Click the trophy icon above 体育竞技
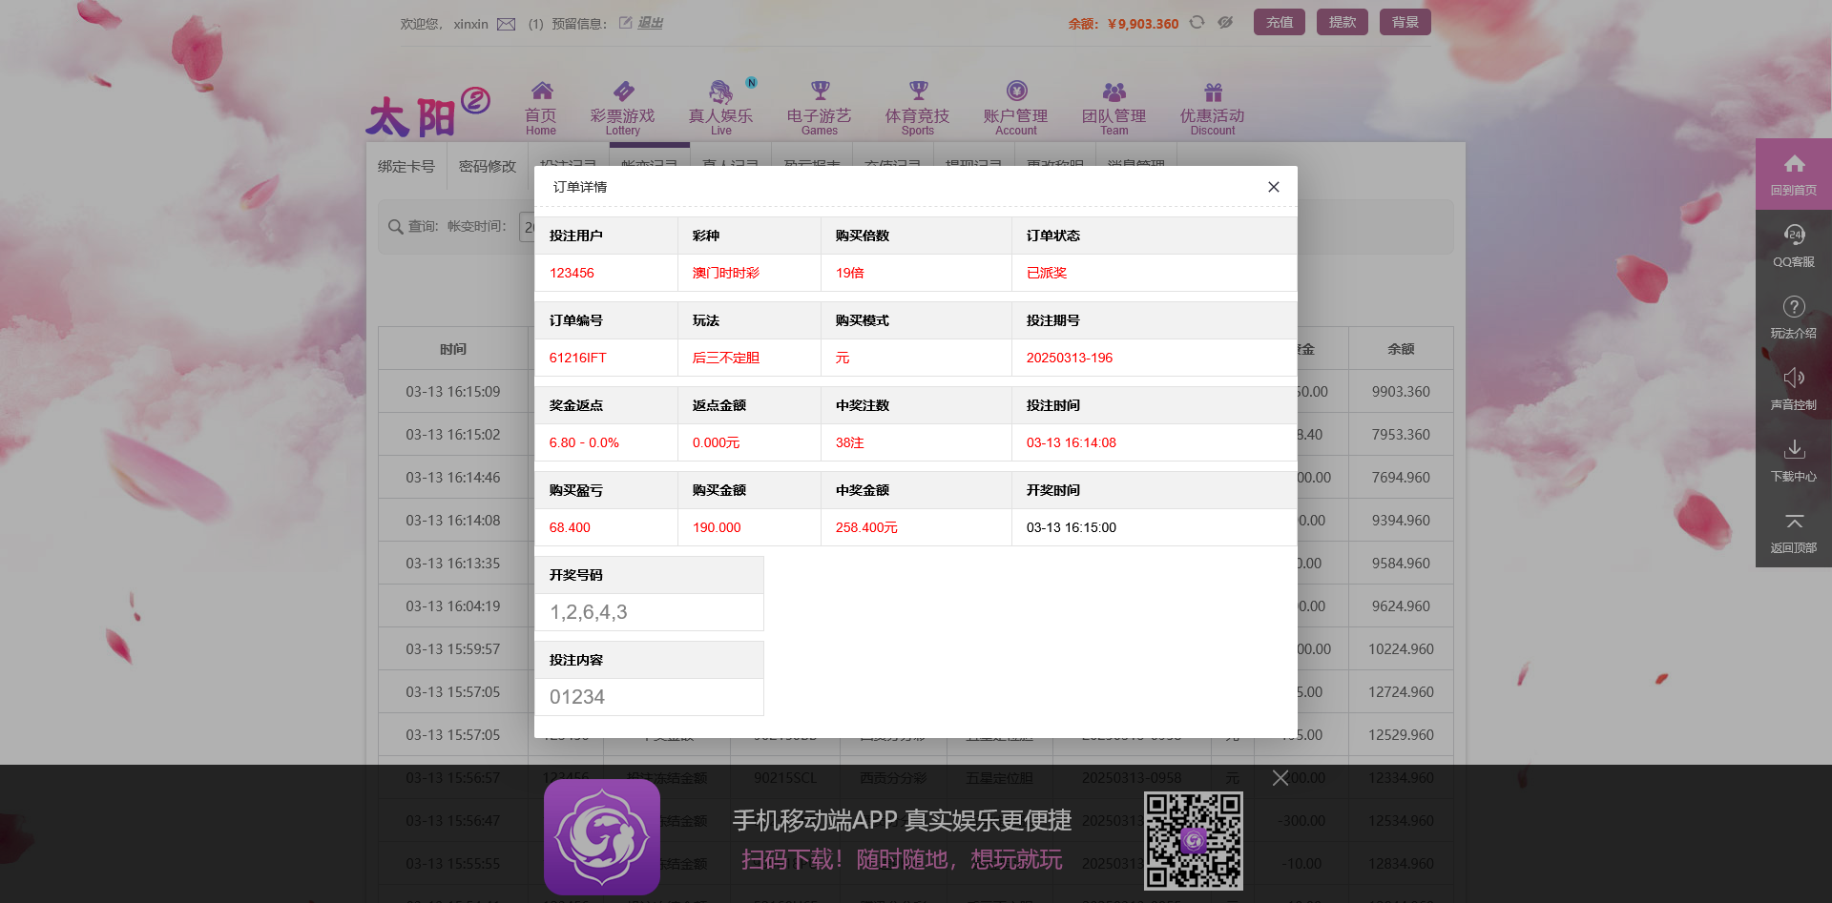The width and height of the screenshot is (1832, 903). coord(919,91)
